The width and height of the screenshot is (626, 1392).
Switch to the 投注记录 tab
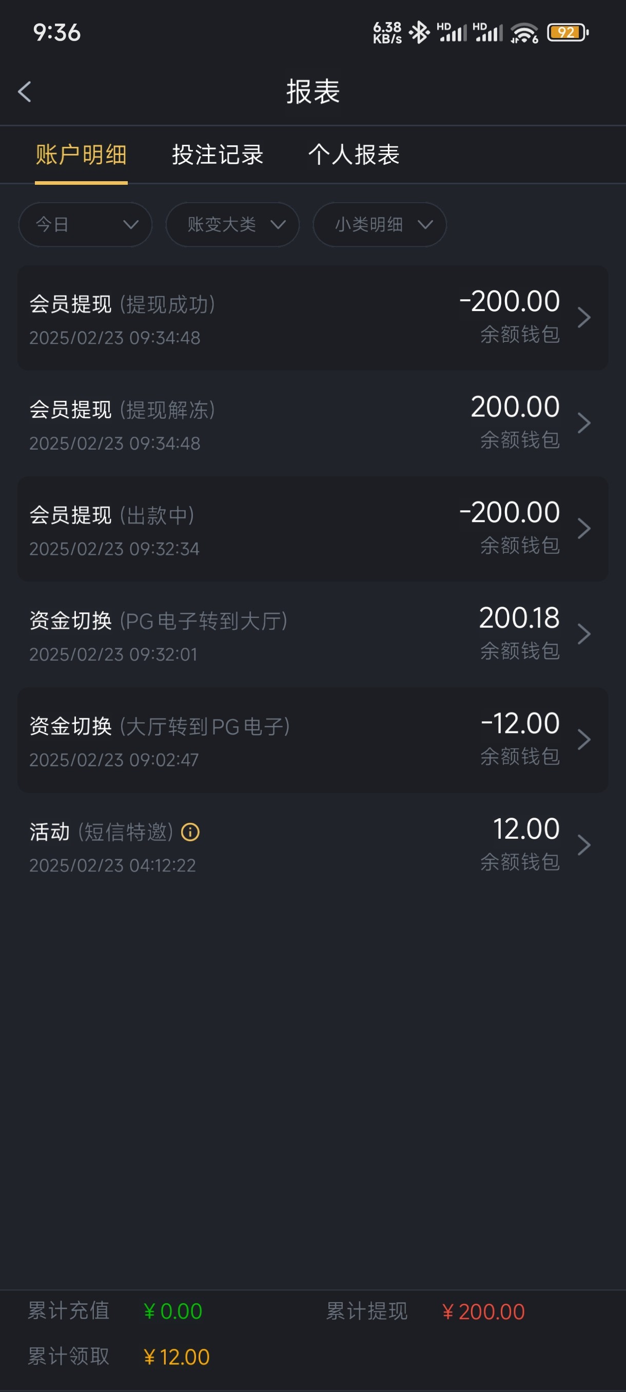(x=218, y=154)
